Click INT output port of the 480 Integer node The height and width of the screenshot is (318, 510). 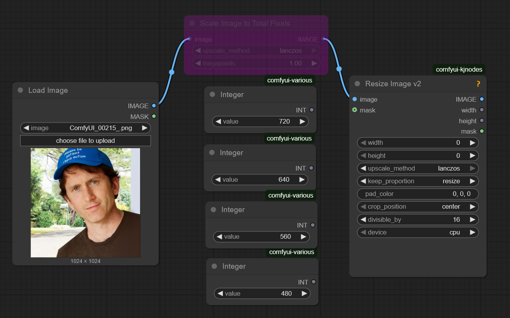click(x=314, y=282)
